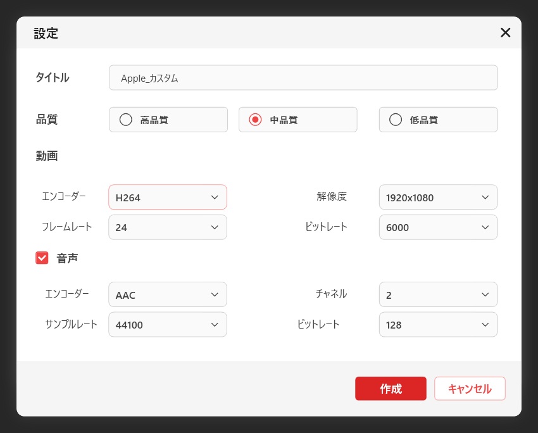Click the chevron arrow in チャネル box
This screenshot has height=433, width=538.
485,295
